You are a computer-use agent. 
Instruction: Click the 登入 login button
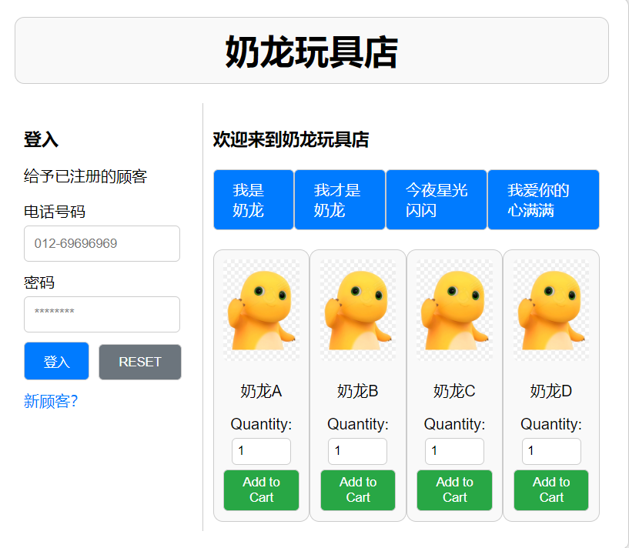coord(55,360)
